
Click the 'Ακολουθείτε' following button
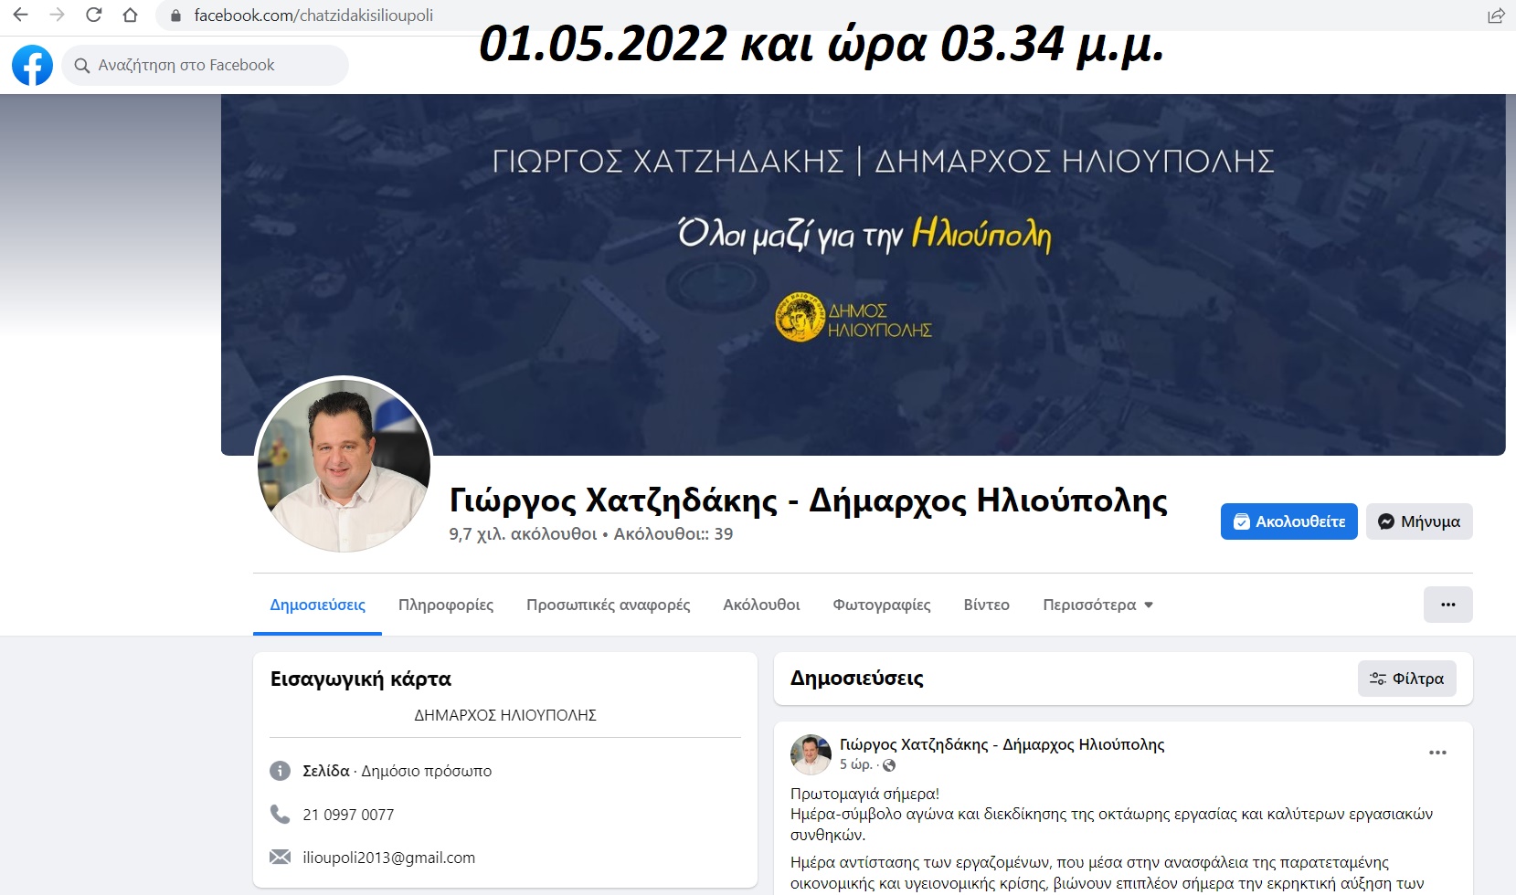coord(1288,521)
